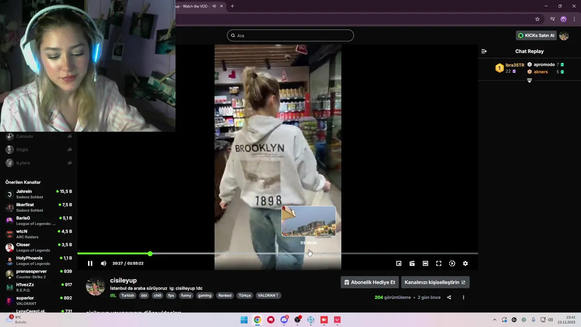Open taskbar clock and date
This screenshot has width=581, height=327.
pos(566,320)
